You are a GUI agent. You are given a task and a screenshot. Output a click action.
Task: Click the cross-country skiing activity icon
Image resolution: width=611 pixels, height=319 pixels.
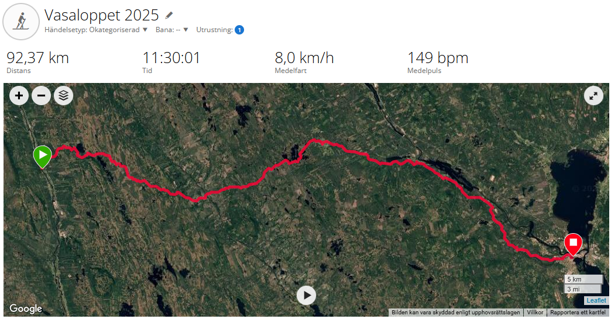(21, 22)
